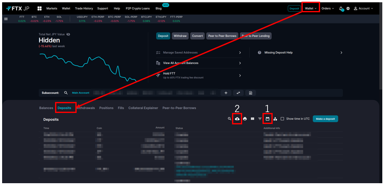Viewport: 384px width, 187px height.
Task: Open Help in the top navigation
Action: click(117, 8)
